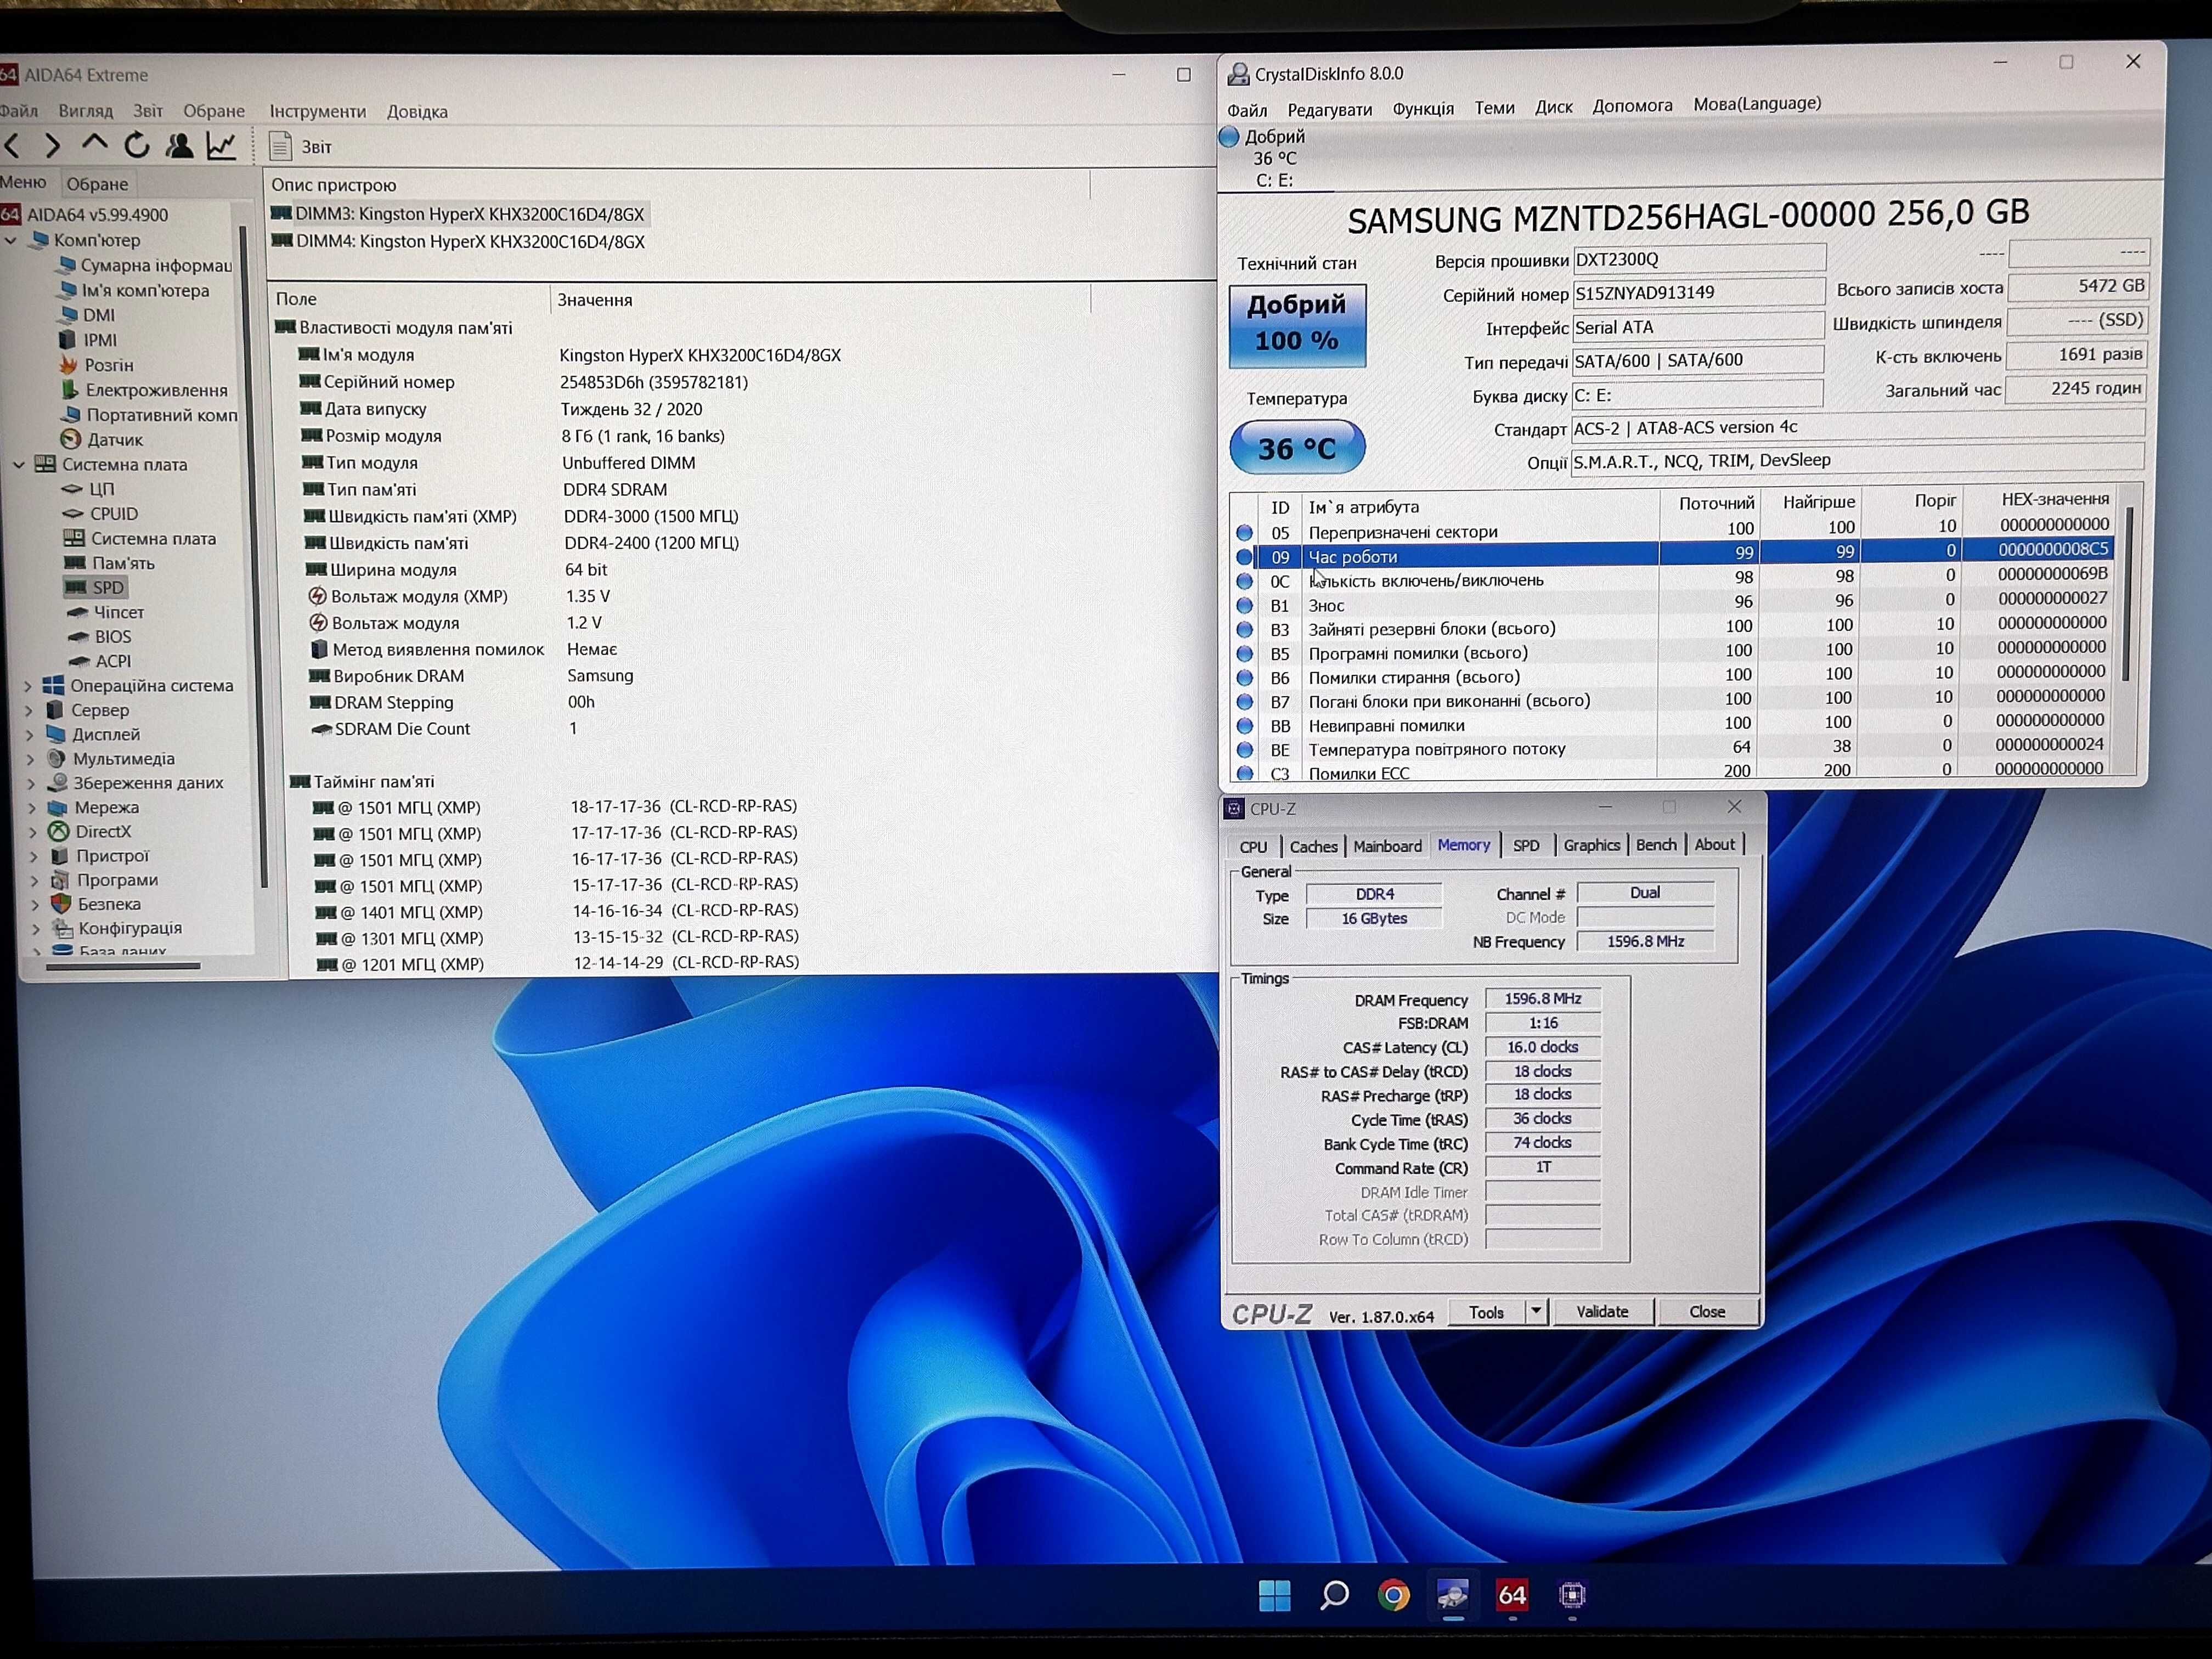Select the Чіпсет tree item

(106, 612)
